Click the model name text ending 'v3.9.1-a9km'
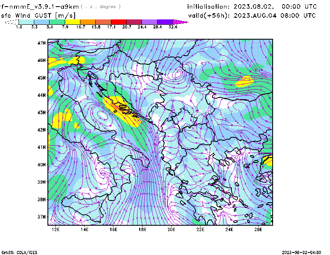The width and height of the screenshot is (330, 255). click(39, 7)
